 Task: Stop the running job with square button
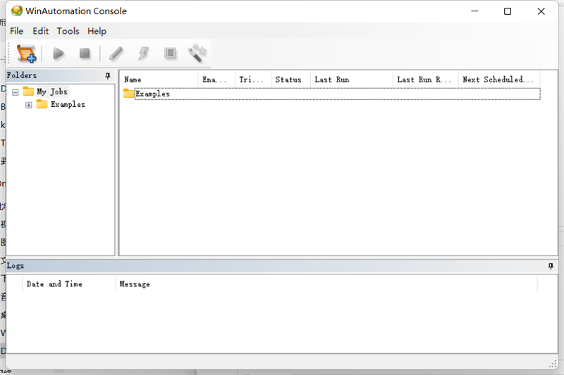(x=85, y=53)
